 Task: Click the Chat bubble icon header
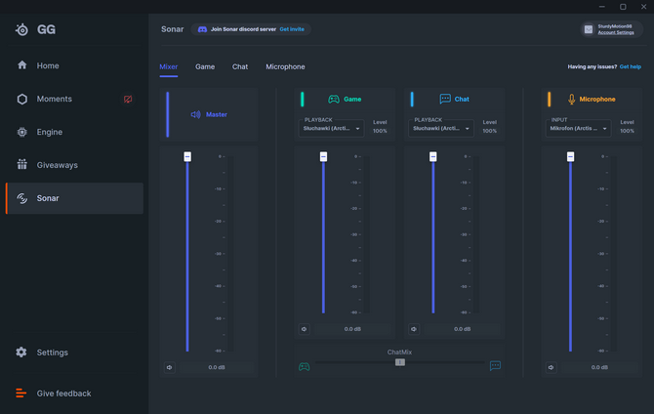click(x=445, y=99)
